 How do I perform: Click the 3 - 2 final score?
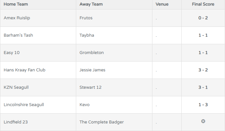point(203,70)
